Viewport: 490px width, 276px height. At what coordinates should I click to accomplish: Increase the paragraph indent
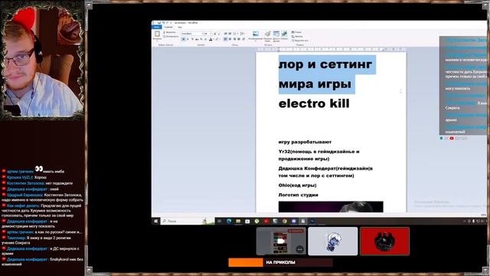point(230,34)
